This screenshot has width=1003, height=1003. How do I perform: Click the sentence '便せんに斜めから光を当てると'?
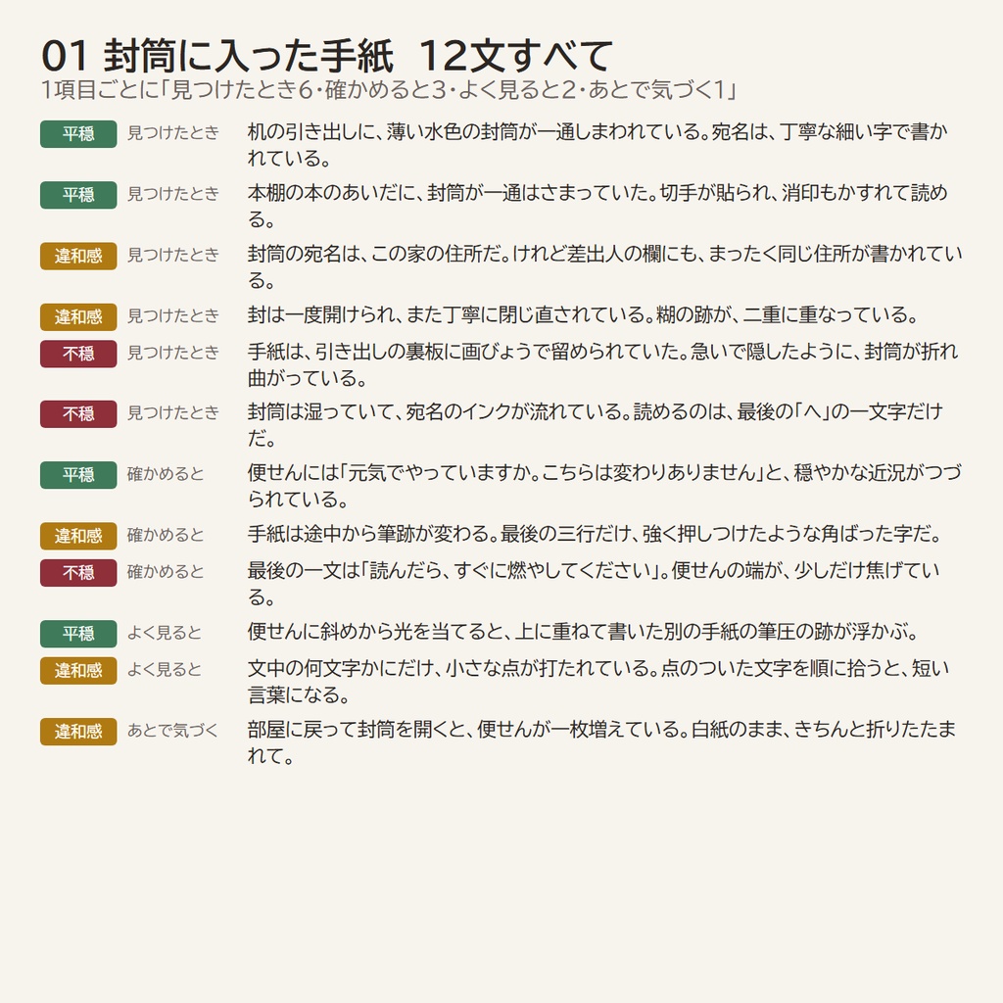(584, 632)
